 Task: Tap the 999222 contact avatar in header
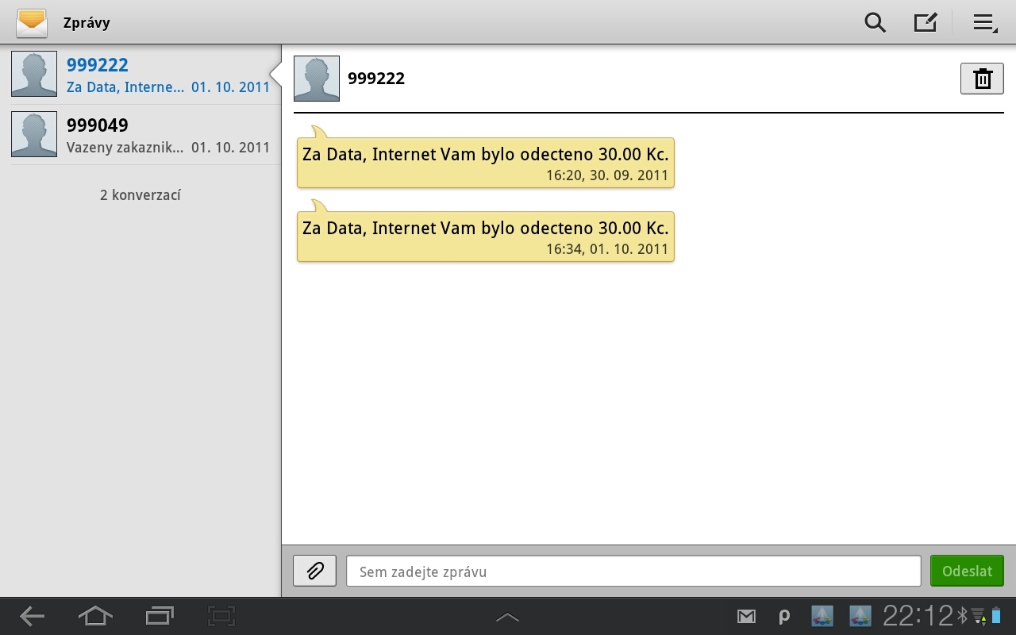coord(317,79)
